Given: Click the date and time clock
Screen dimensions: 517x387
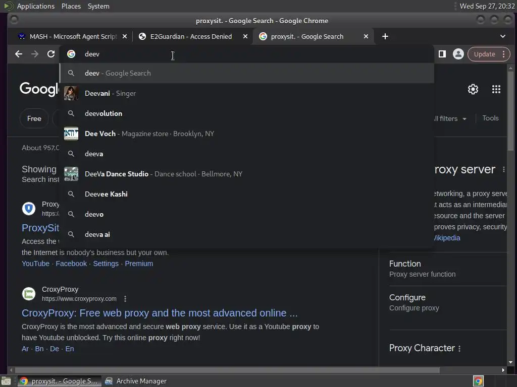Looking at the screenshot, I should pyautogui.click(x=487, y=6).
